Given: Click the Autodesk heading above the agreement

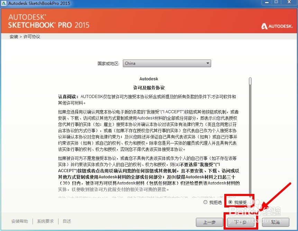Looking at the screenshot, I should [x=148, y=79].
